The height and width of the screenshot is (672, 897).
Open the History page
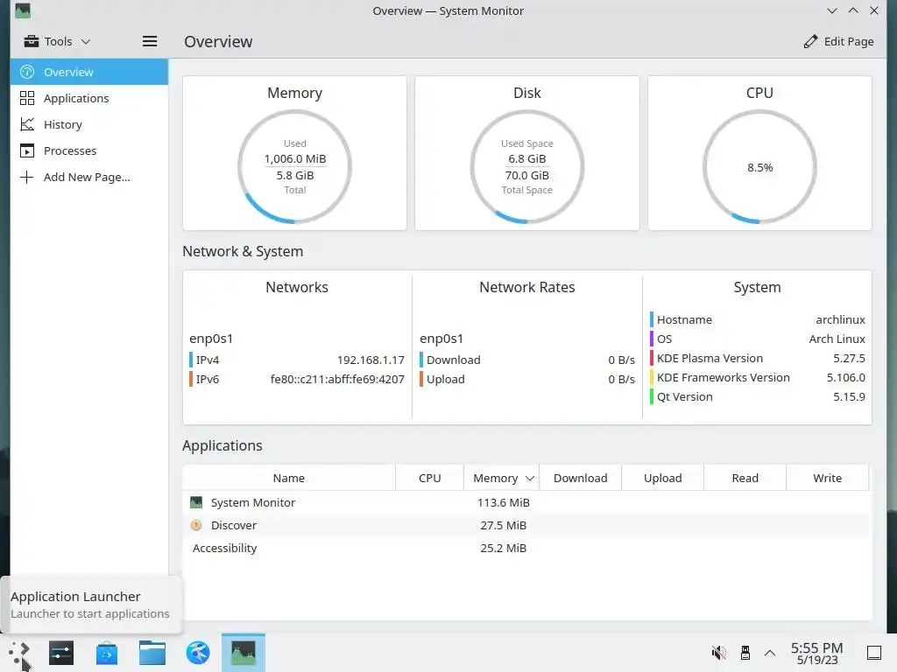tap(89, 124)
